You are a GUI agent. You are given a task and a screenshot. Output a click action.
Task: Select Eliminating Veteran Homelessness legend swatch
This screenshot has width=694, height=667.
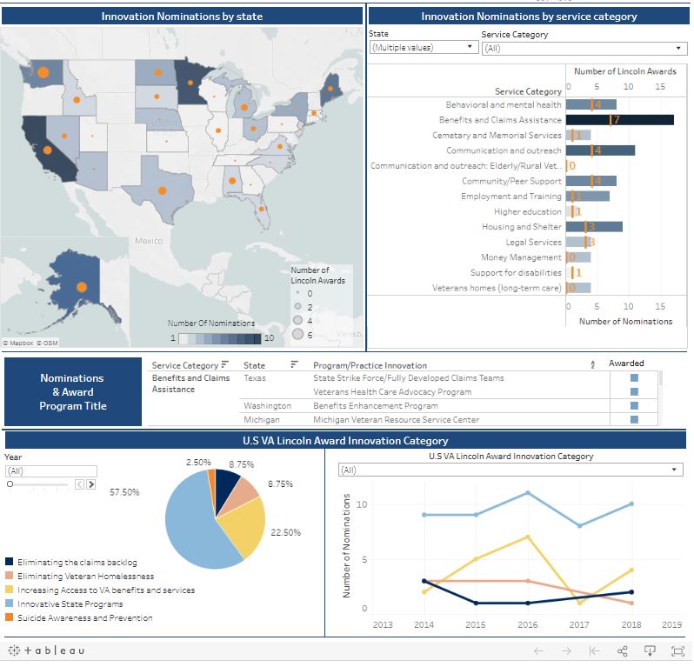(9, 576)
